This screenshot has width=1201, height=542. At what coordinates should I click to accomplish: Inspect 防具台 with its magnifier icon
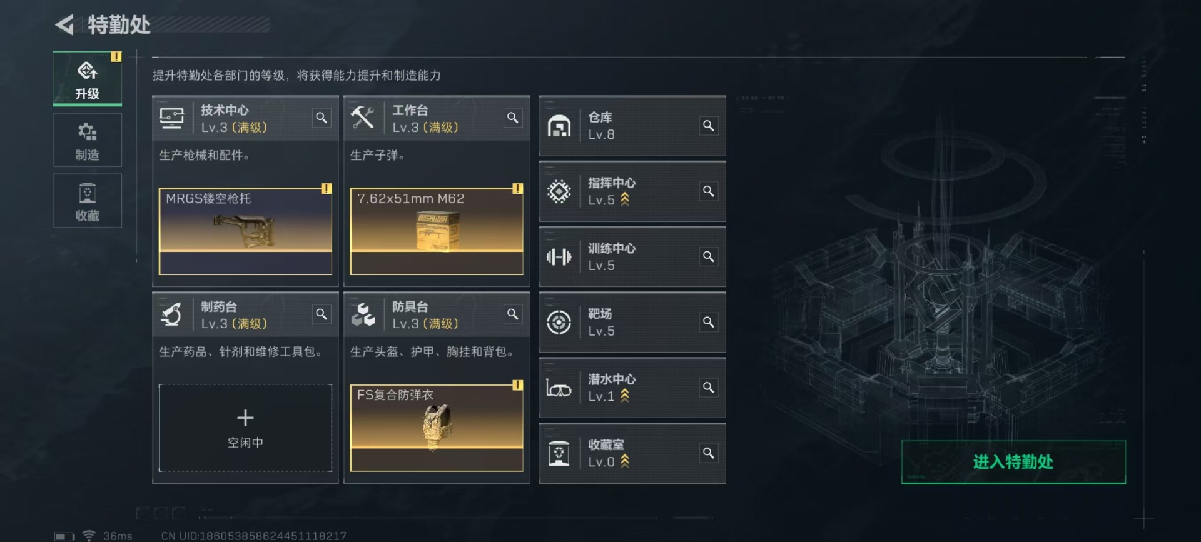point(513,314)
